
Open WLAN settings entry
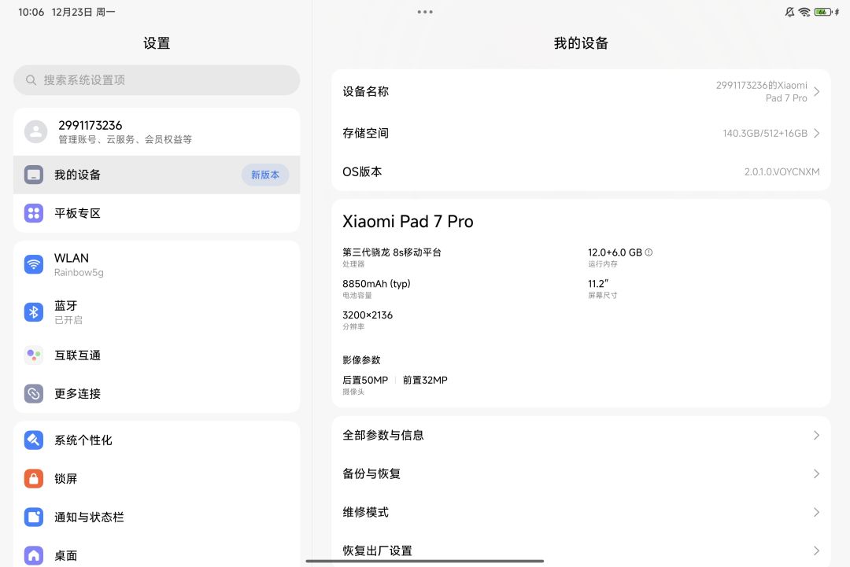[157, 264]
